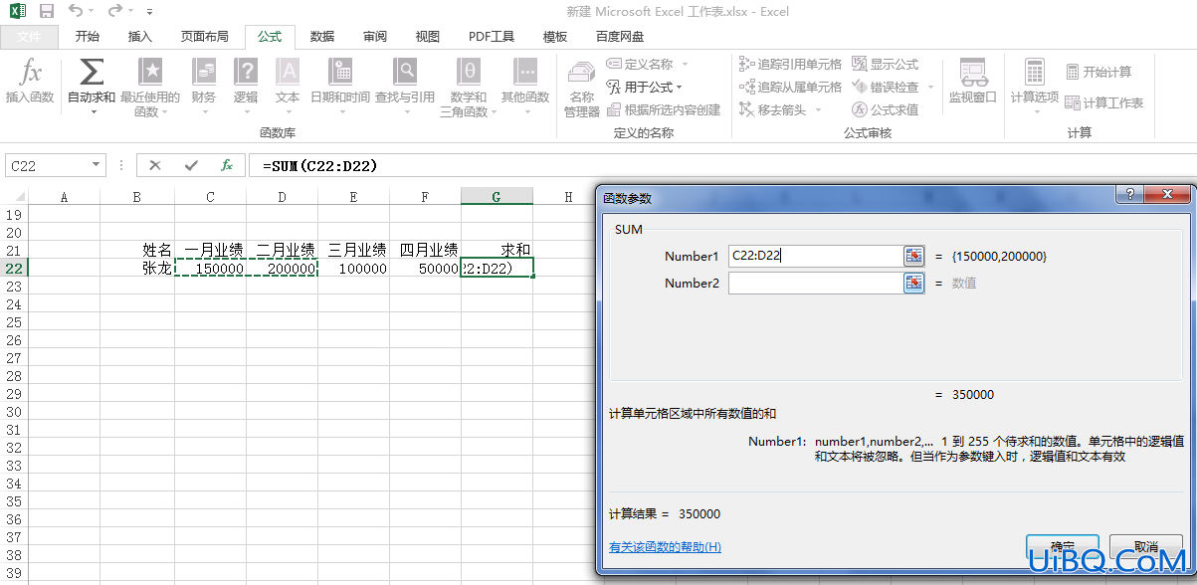The image size is (1197, 585).
Task: Expand the Define Name (定义名称) dropdown arrow
Action: (685, 64)
